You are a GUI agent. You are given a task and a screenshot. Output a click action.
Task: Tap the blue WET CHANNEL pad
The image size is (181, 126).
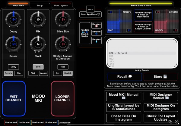click(14, 99)
